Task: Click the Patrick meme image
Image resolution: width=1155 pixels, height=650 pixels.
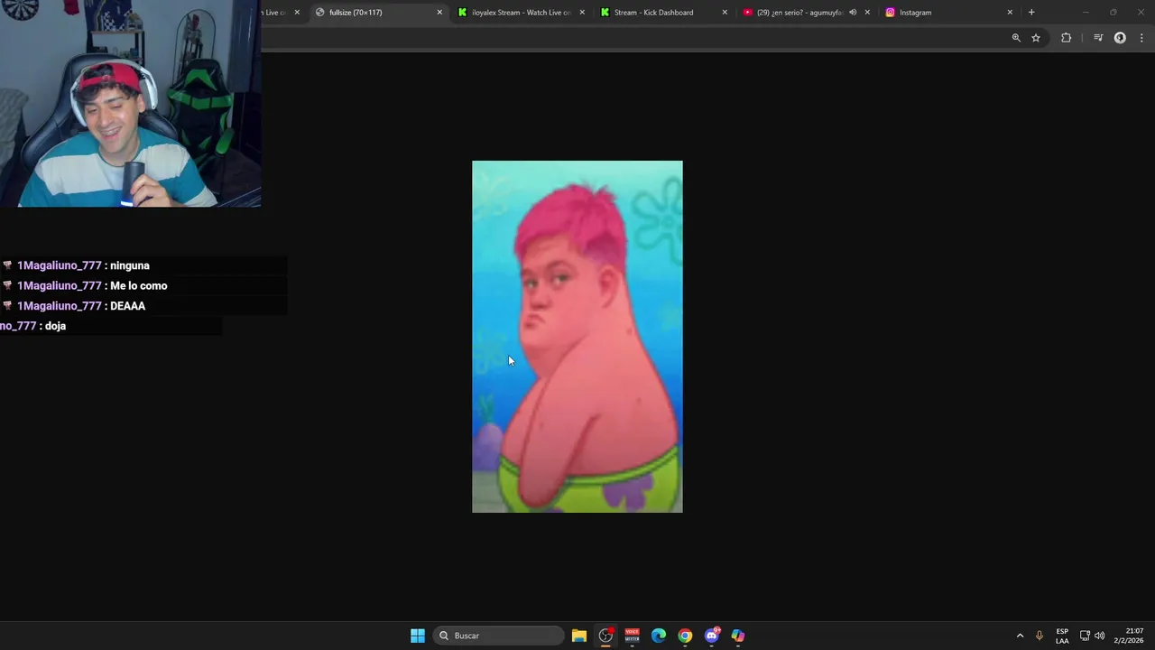Action: 577,337
